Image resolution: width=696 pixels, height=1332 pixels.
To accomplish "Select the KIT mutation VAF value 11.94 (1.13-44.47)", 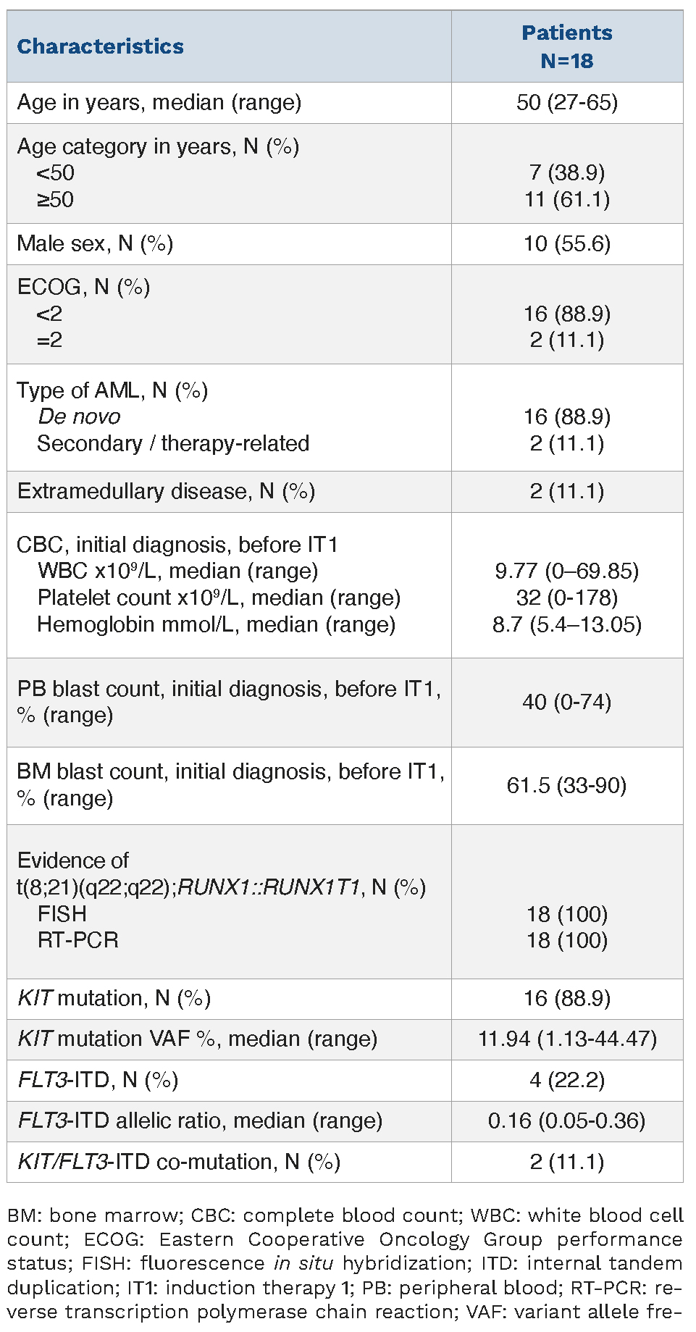I will [566, 1039].
